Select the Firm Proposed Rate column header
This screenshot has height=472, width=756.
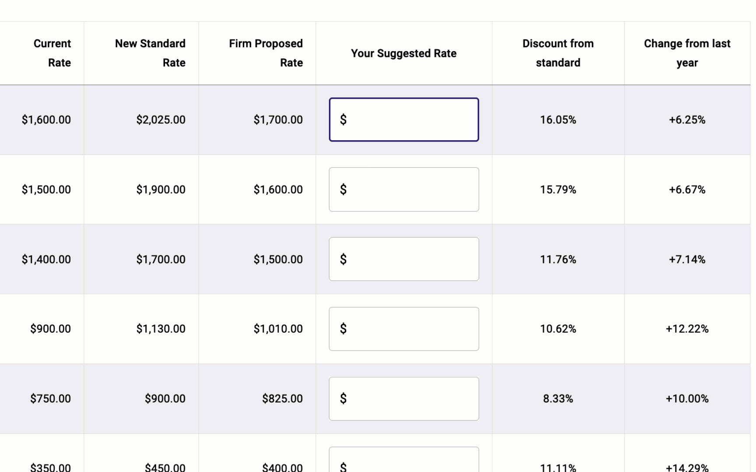point(265,53)
